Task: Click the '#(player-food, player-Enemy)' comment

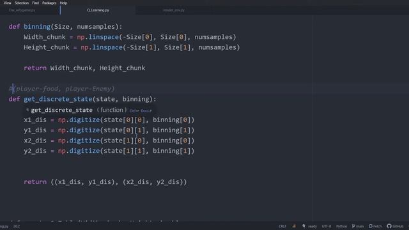Action: pos(61,89)
